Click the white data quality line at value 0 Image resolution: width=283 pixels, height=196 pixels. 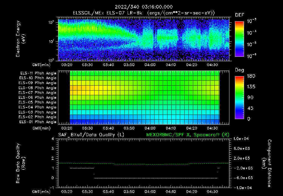pyautogui.click(x=156, y=178)
